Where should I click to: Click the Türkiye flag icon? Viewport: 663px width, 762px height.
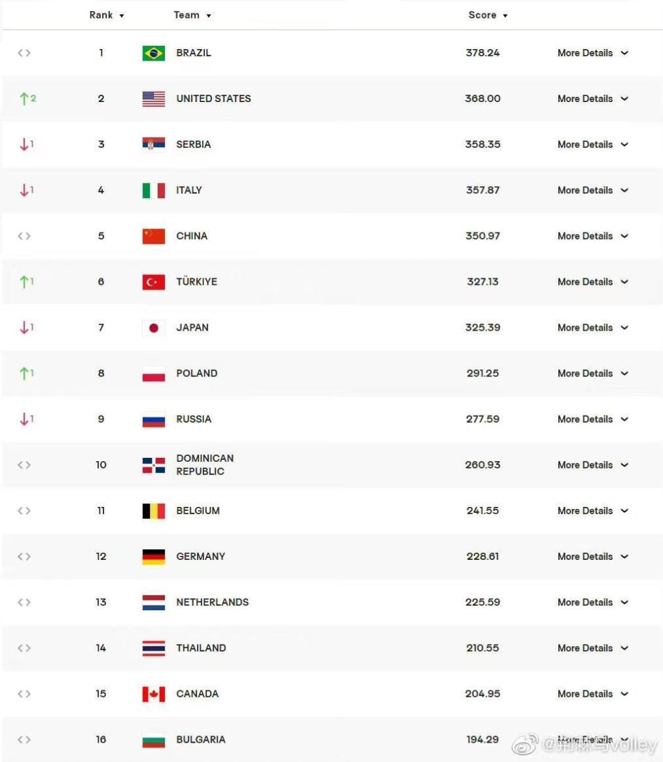pyautogui.click(x=153, y=282)
